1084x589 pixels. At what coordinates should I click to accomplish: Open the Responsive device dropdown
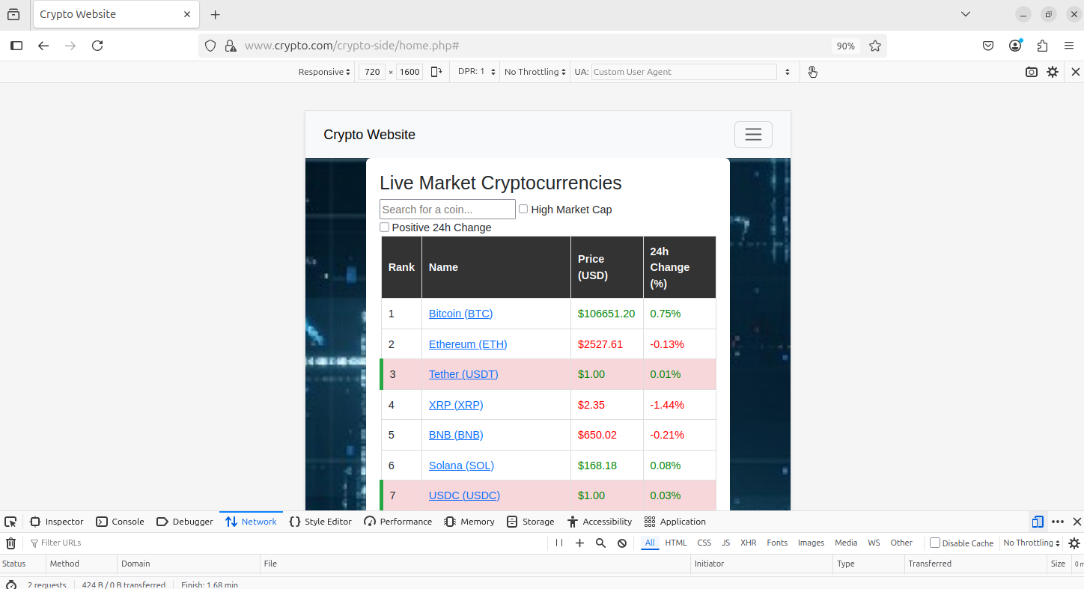tap(324, 72)
